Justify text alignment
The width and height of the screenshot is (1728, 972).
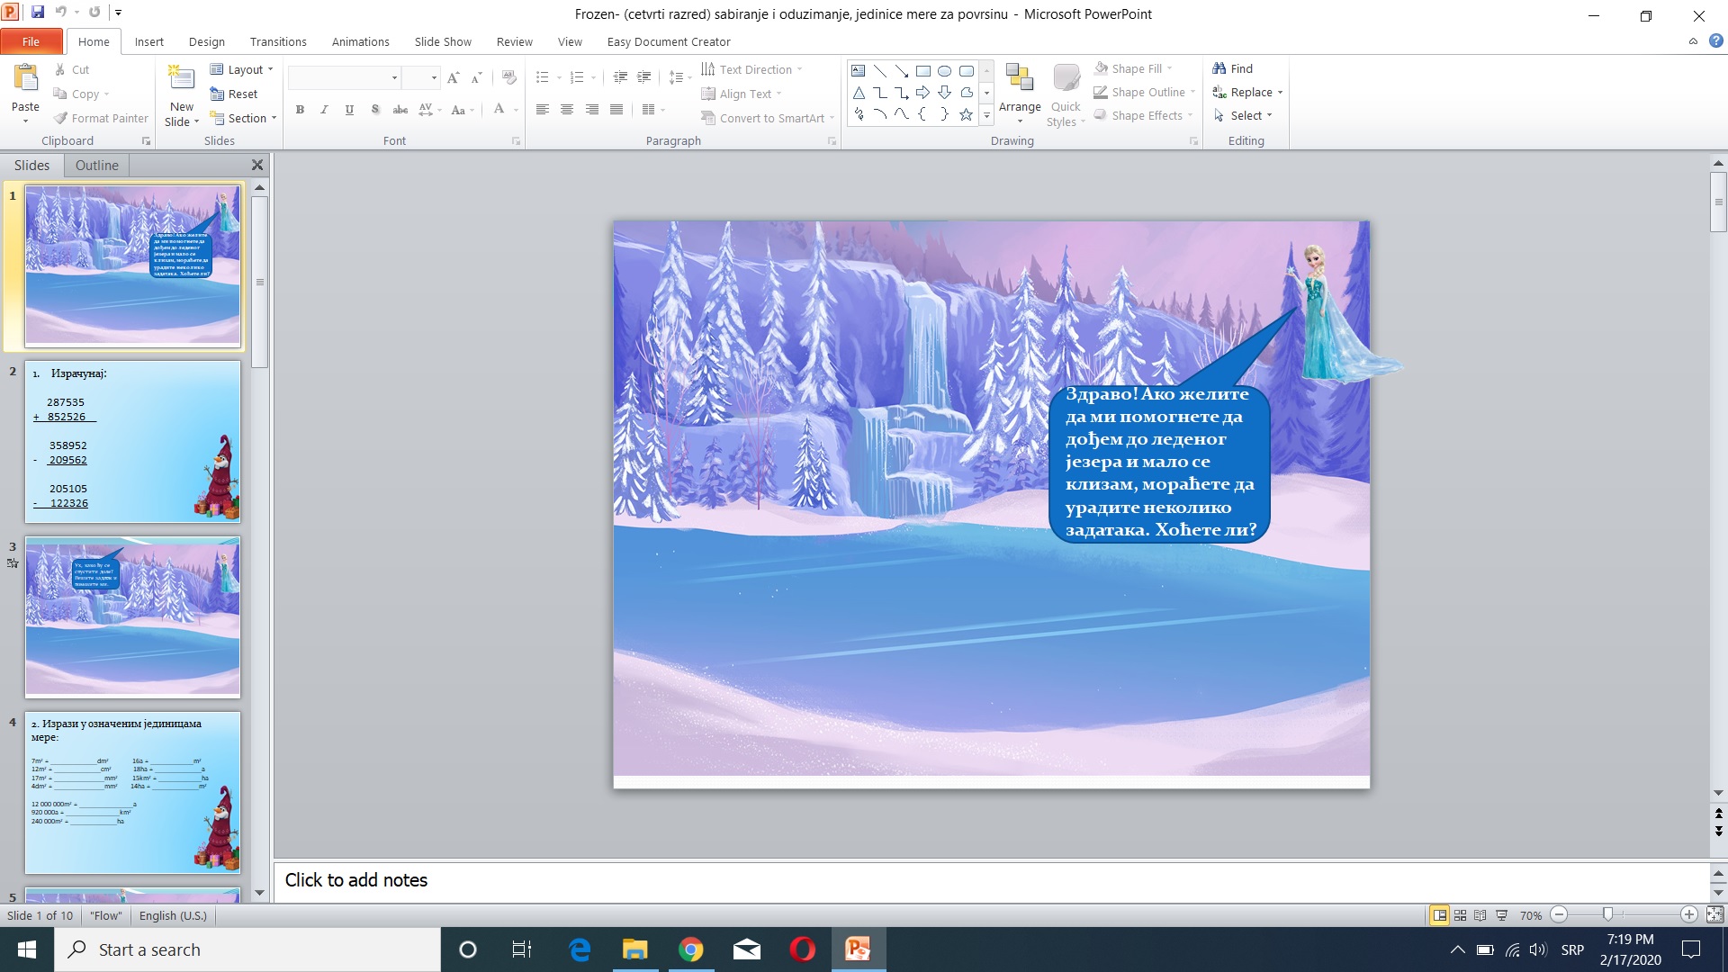coord(616,110)
